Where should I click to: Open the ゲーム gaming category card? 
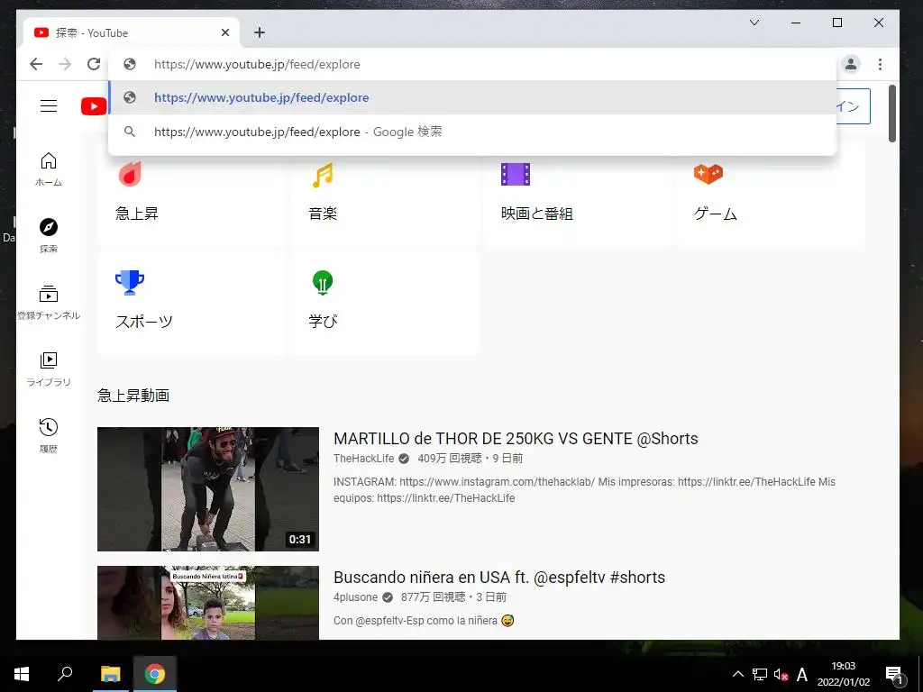pos(771,195)
